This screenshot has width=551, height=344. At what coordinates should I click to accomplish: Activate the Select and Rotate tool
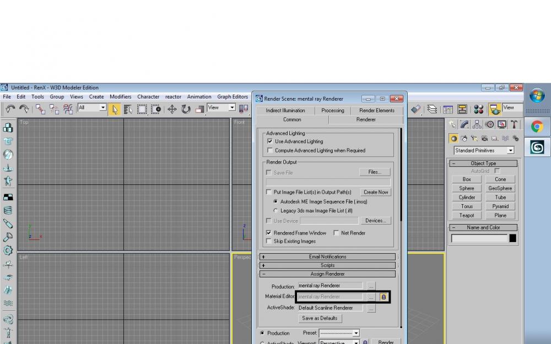[186, 109]
